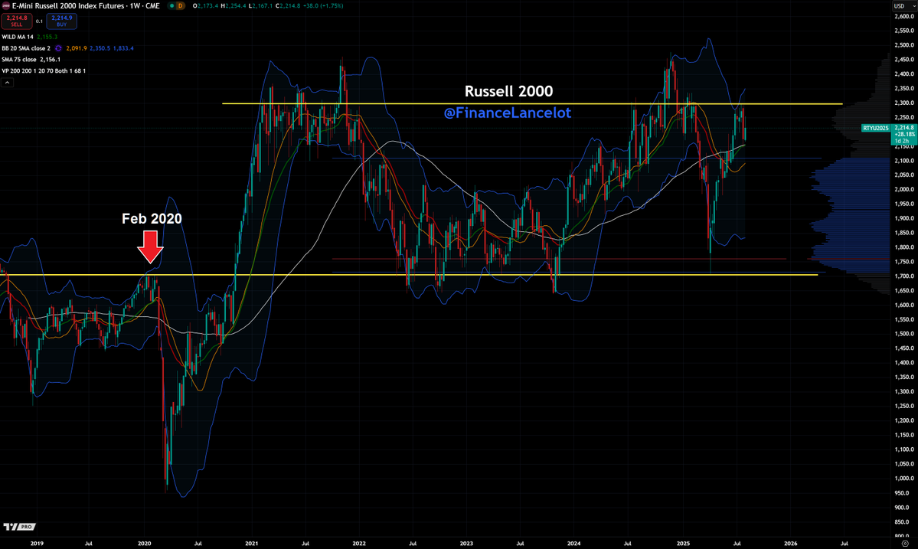The width and height of the screenshot is (918, 549).
Task: Click the change value +38.0 (+1.75%)
Action: click(323, 6)
